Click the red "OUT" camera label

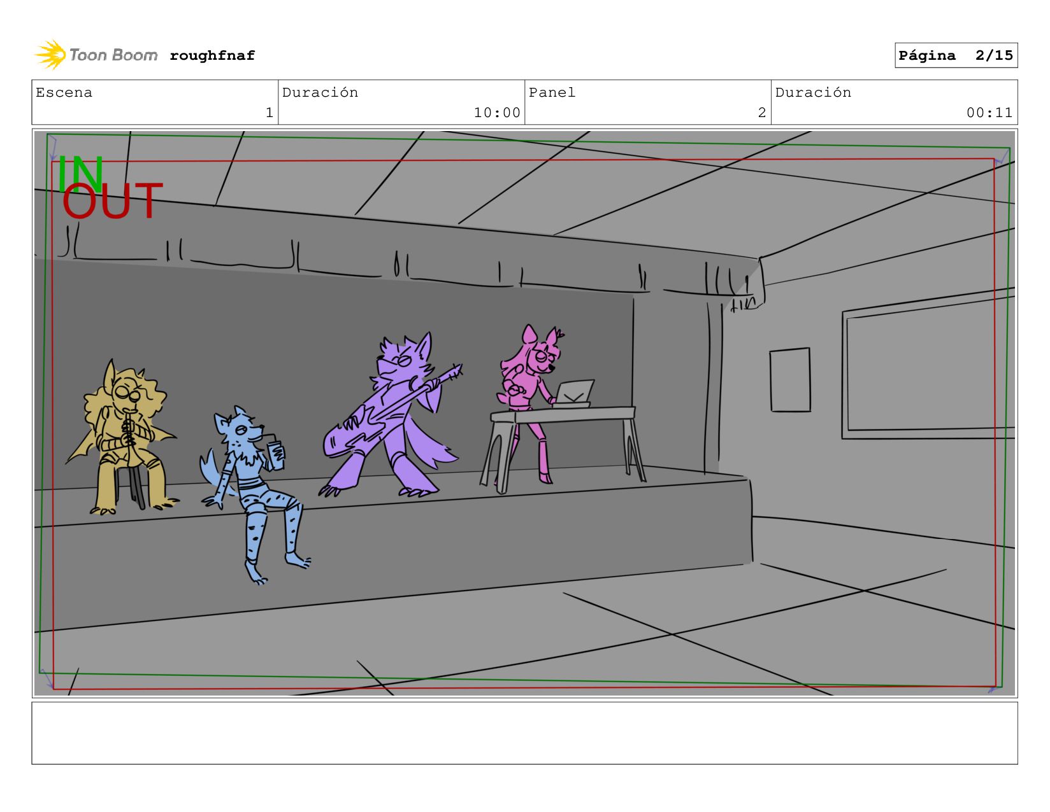[112, 201]
